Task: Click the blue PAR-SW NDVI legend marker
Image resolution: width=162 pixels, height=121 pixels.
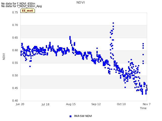Action: [70, 116]
